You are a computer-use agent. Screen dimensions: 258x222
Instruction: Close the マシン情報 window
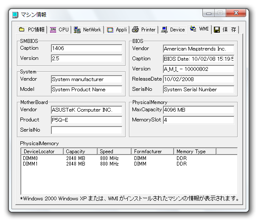[236, 13]
